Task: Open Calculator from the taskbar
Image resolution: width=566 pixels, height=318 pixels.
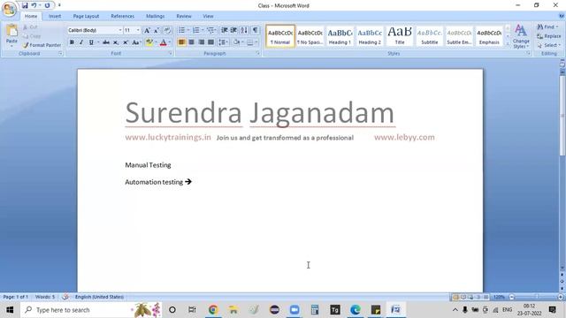Action: tap(315, 310)
